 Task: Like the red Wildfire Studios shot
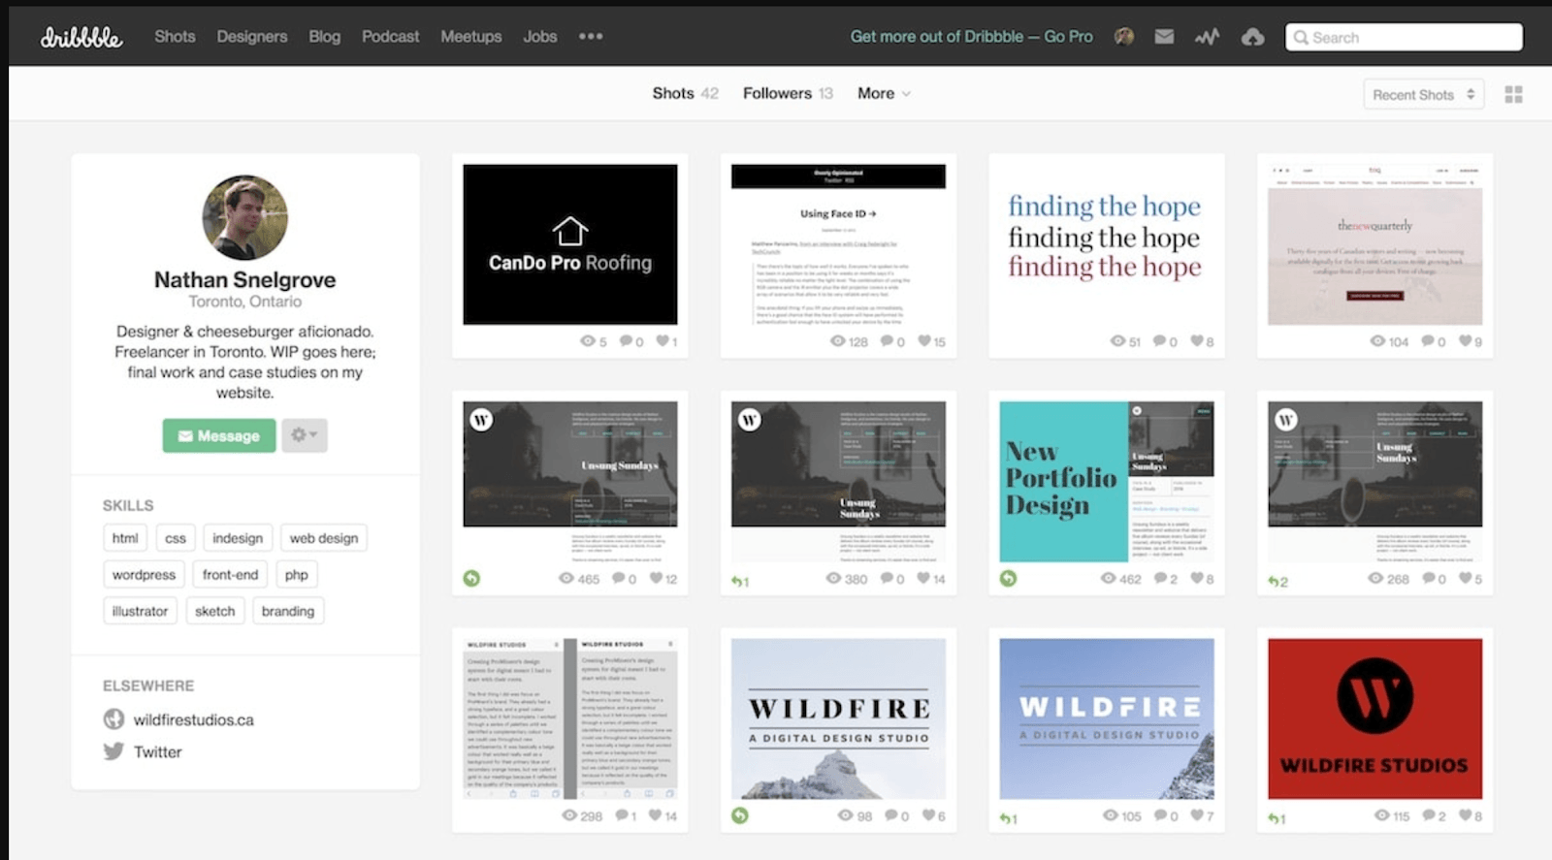(x=1465, y=815)
